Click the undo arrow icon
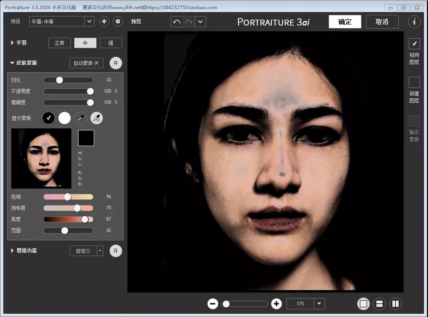428x317 pixels. click(177, 22)
